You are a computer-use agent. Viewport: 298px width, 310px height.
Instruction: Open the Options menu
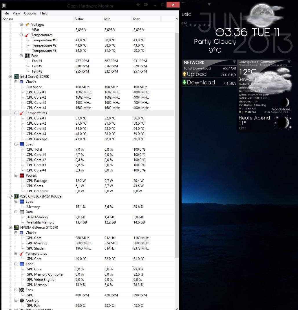pos(30,13)
